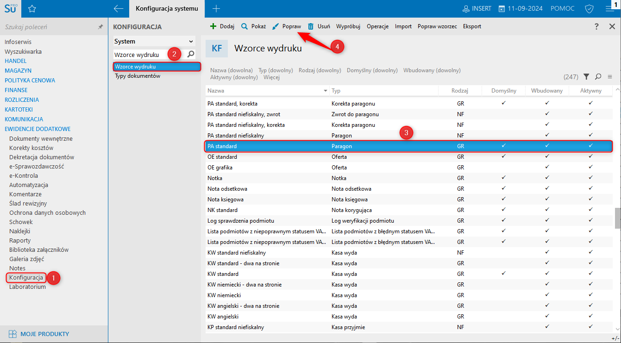Expand the Więcej filter options

click(x=271, y=77)
